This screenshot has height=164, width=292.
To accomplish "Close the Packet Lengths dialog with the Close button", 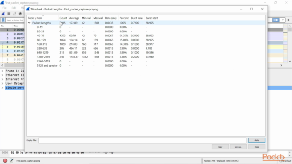I will click(x=256, y=147).
